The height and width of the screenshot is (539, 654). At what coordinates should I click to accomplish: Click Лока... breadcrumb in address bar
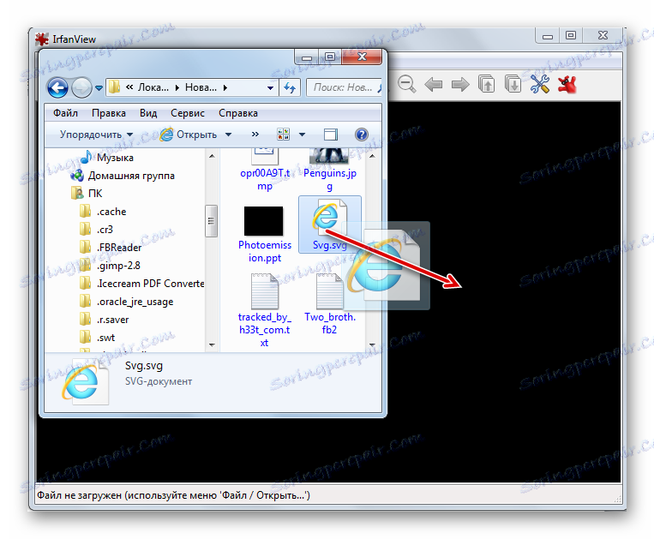[x=153, y=87]
